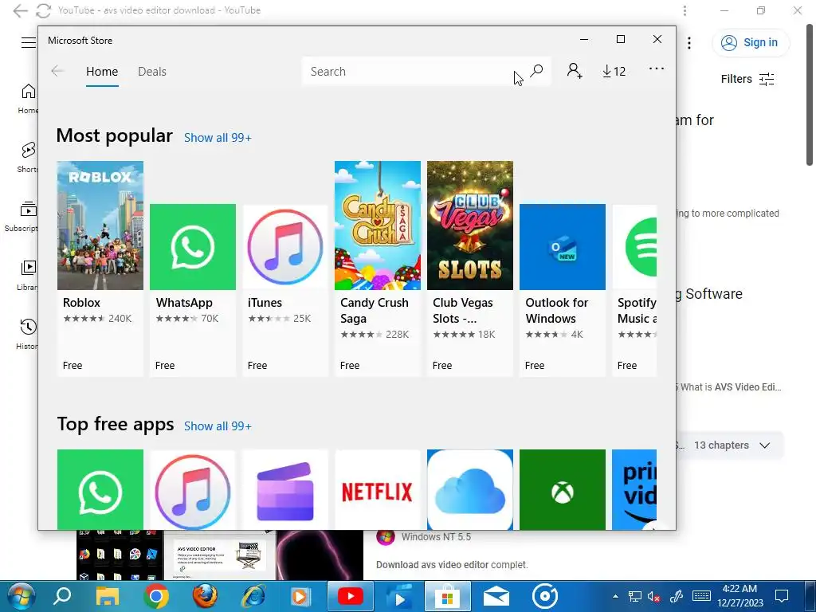Click Outlook for Windows title text
Viewport: 816px width, 612px height.
coord(556,311)
